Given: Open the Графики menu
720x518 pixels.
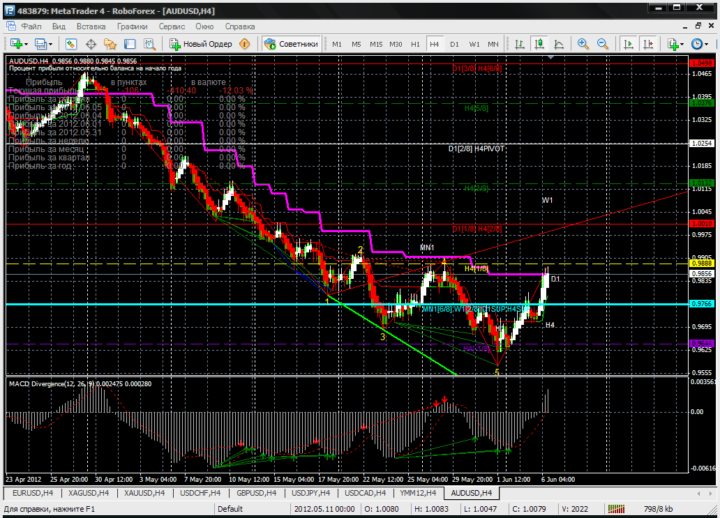Looking at the screenshot, I should (x=133, y=26).
